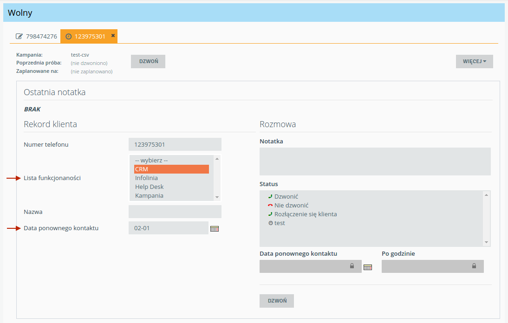Image resolution: width=508 pixels, height=323 pixels.
Task: Click the locked Data ponownego kontaktu field
Action: (310, 266)
